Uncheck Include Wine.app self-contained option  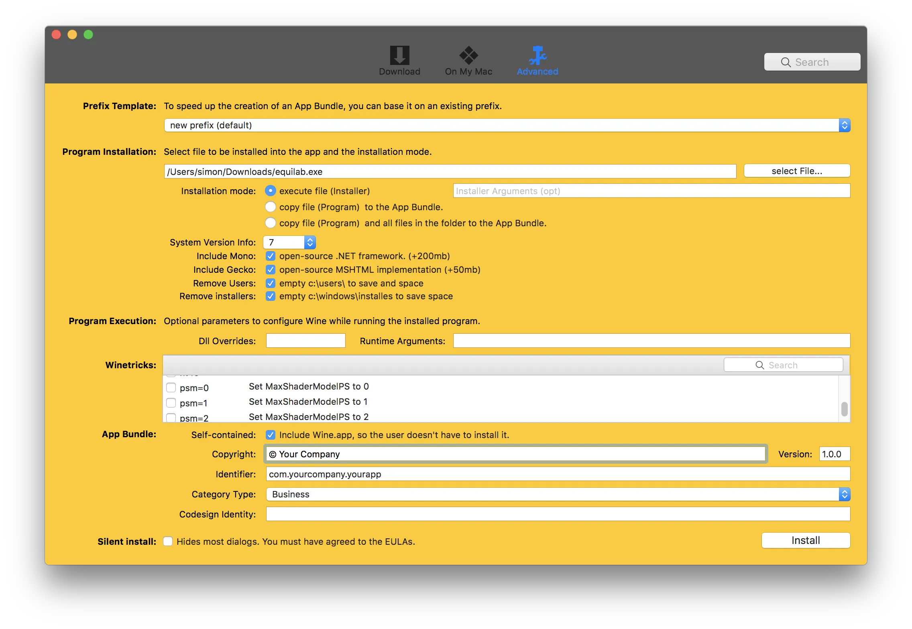[271, 434]
